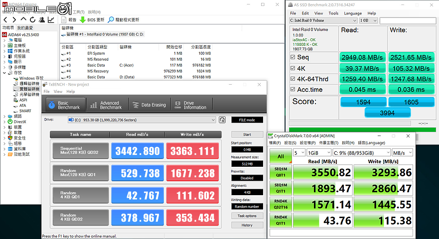The width and height of the screenshot is (439, 239).
Task: Collapse the 存放 tree node
Action: (4, 73)
